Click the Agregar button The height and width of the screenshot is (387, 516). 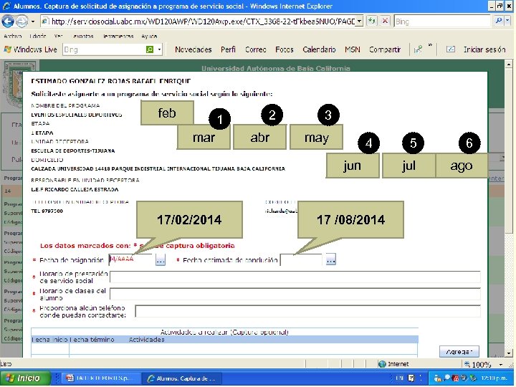click(x=459, y=351)
